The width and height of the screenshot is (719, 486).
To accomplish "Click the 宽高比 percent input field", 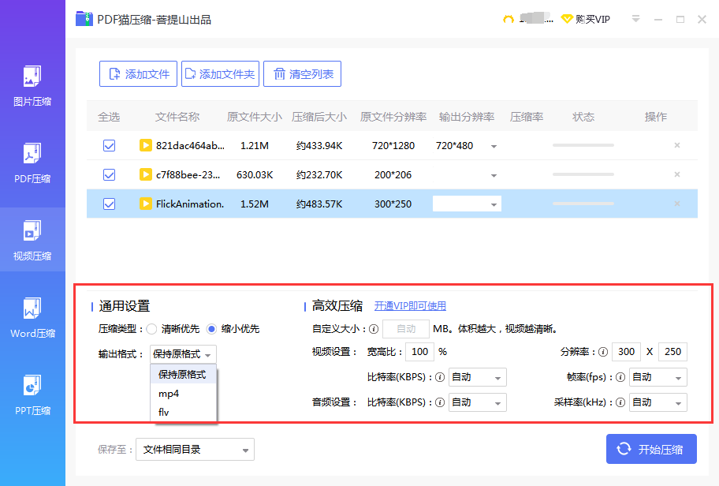I will click(419, 352).
